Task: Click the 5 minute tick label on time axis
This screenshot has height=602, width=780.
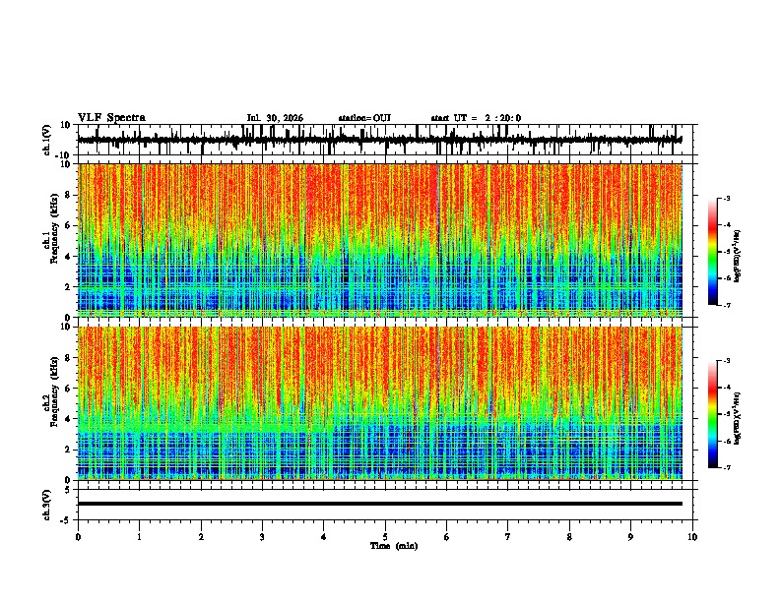Action: tap(385, 537)
